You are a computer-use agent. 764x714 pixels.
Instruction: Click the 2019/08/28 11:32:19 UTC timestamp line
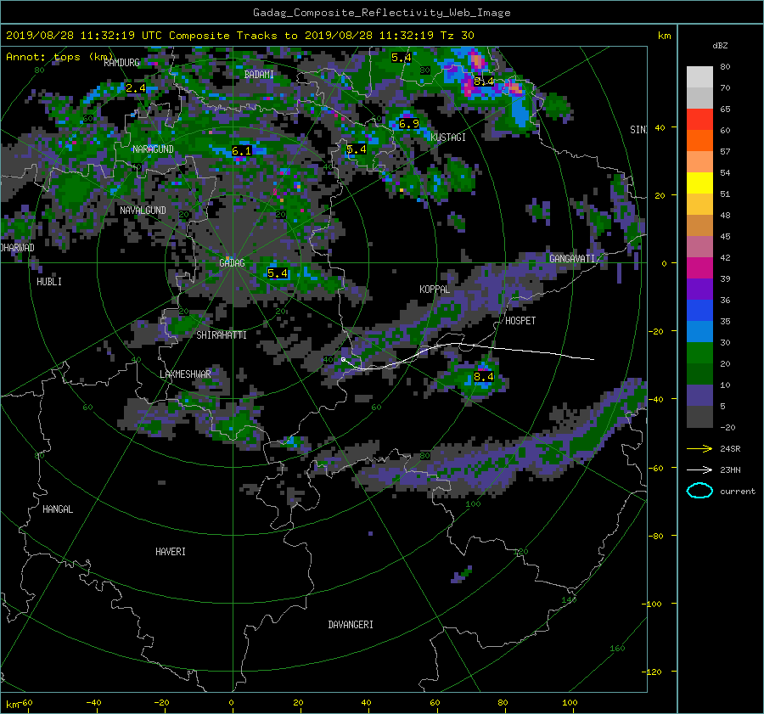pos(240,36)
